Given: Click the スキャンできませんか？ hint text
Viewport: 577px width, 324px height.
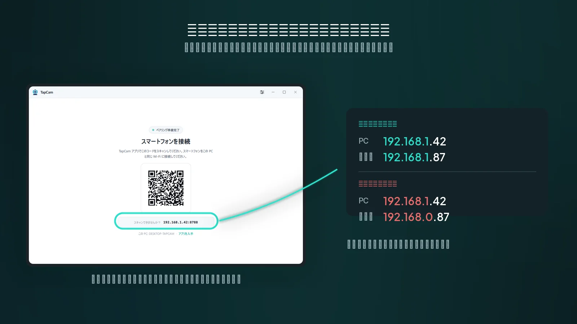Looking at the screenshot, I should tap(147, 222).
